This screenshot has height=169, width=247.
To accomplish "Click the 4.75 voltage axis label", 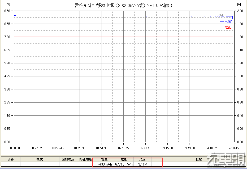I will (7, 76).
